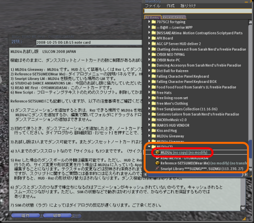Image resolution: width=254 pixels, height=223 pixels.
Task: Expand the Chatting devices ect folder arrow
Action: (149, 49)
